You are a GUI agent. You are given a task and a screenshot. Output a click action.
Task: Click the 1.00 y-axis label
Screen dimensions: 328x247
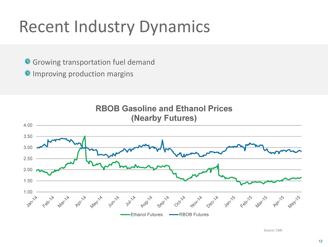pyautogui.click(x=27, y=192)
